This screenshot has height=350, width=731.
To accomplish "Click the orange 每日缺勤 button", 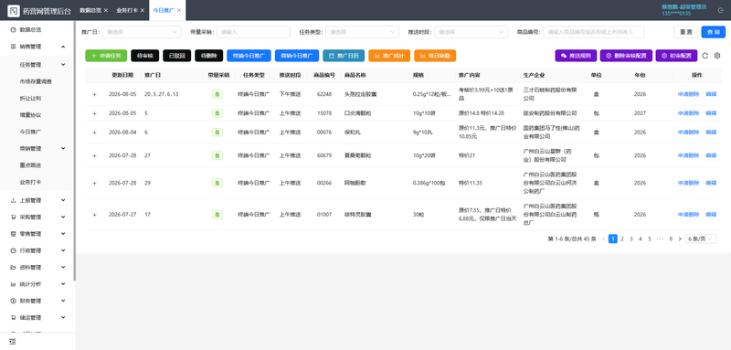I will [x=435, y=56].
